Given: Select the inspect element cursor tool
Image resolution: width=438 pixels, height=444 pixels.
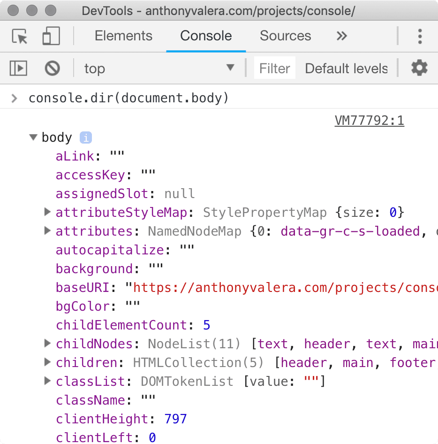Looking at the screenshot, I should point(19,36).
